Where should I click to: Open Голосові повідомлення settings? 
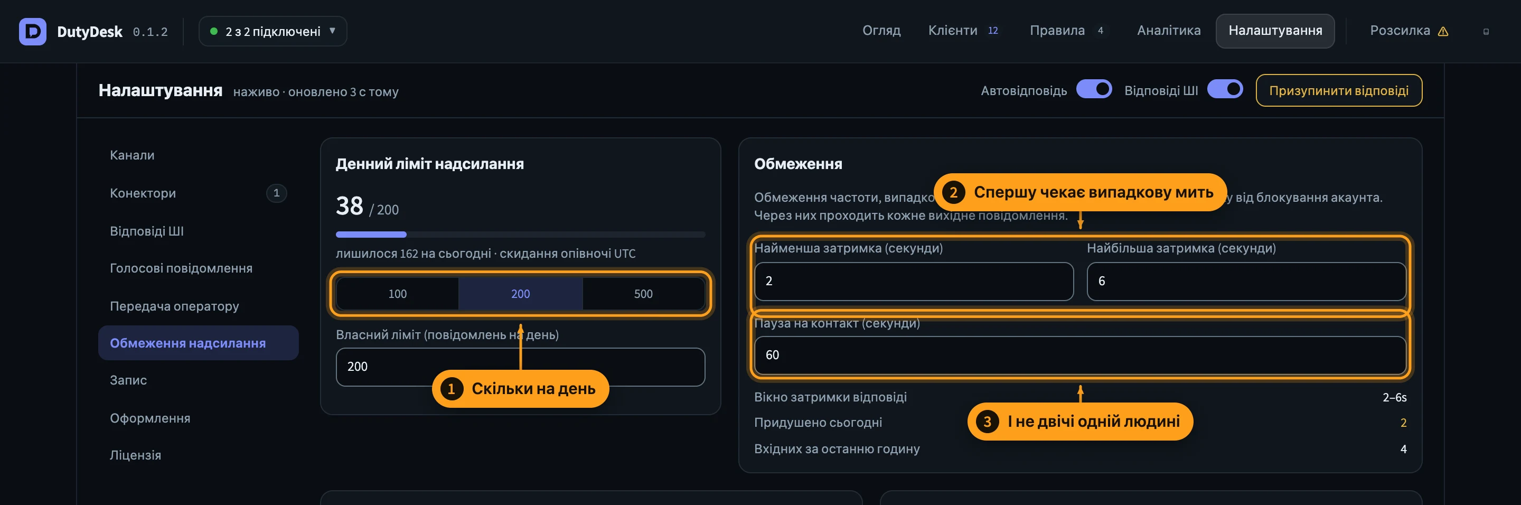pos(199,268)
